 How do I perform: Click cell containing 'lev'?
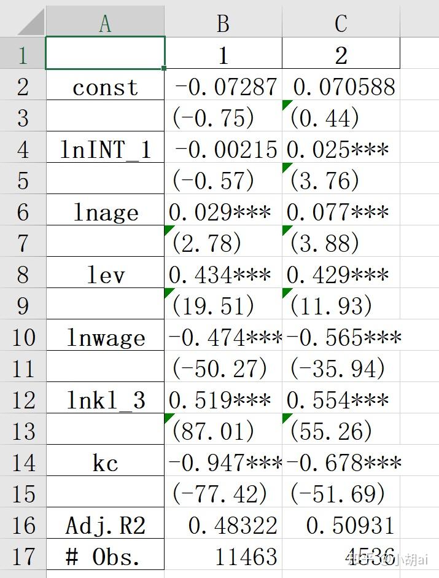point(105,272)
